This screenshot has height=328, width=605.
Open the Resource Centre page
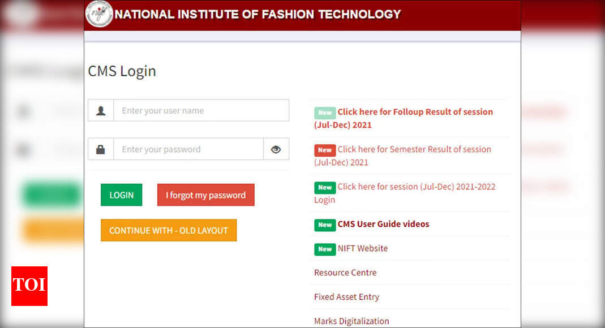[x=345, y=273]
